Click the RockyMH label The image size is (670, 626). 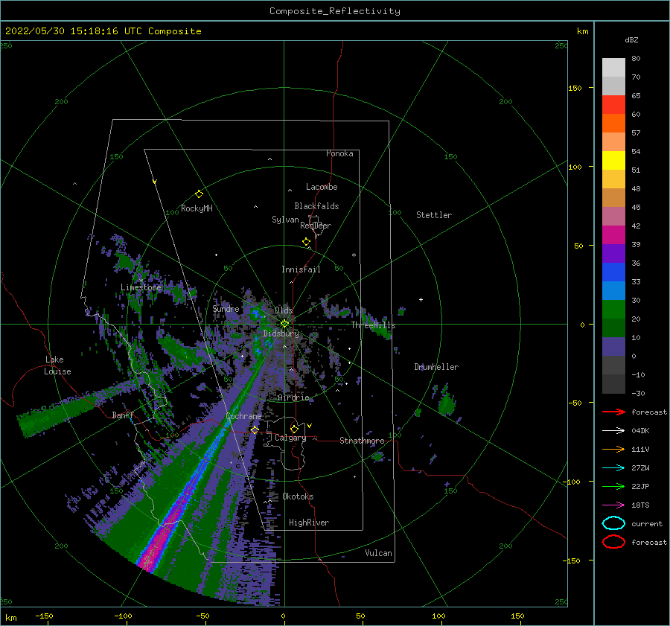(x=197, y=208)
